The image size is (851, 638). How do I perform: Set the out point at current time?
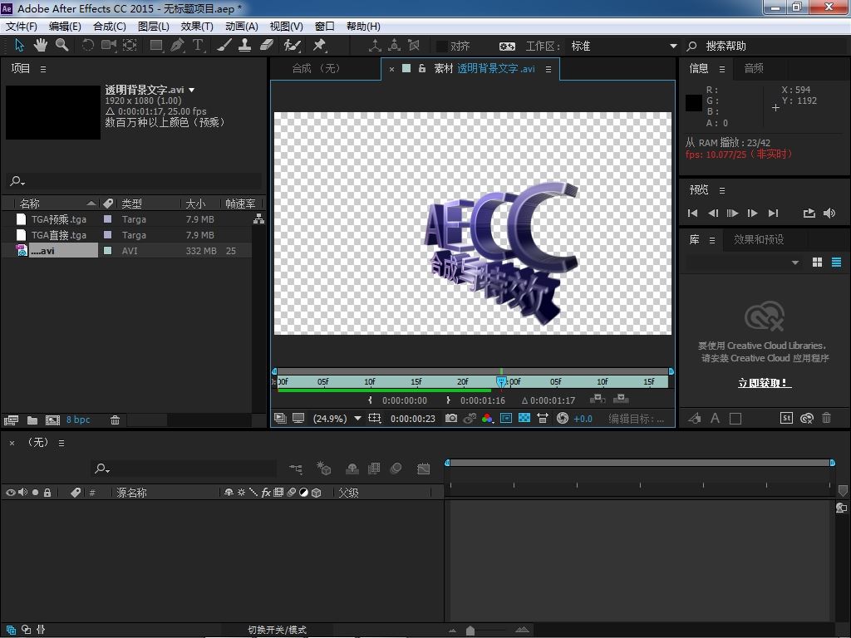pos(448,400)
